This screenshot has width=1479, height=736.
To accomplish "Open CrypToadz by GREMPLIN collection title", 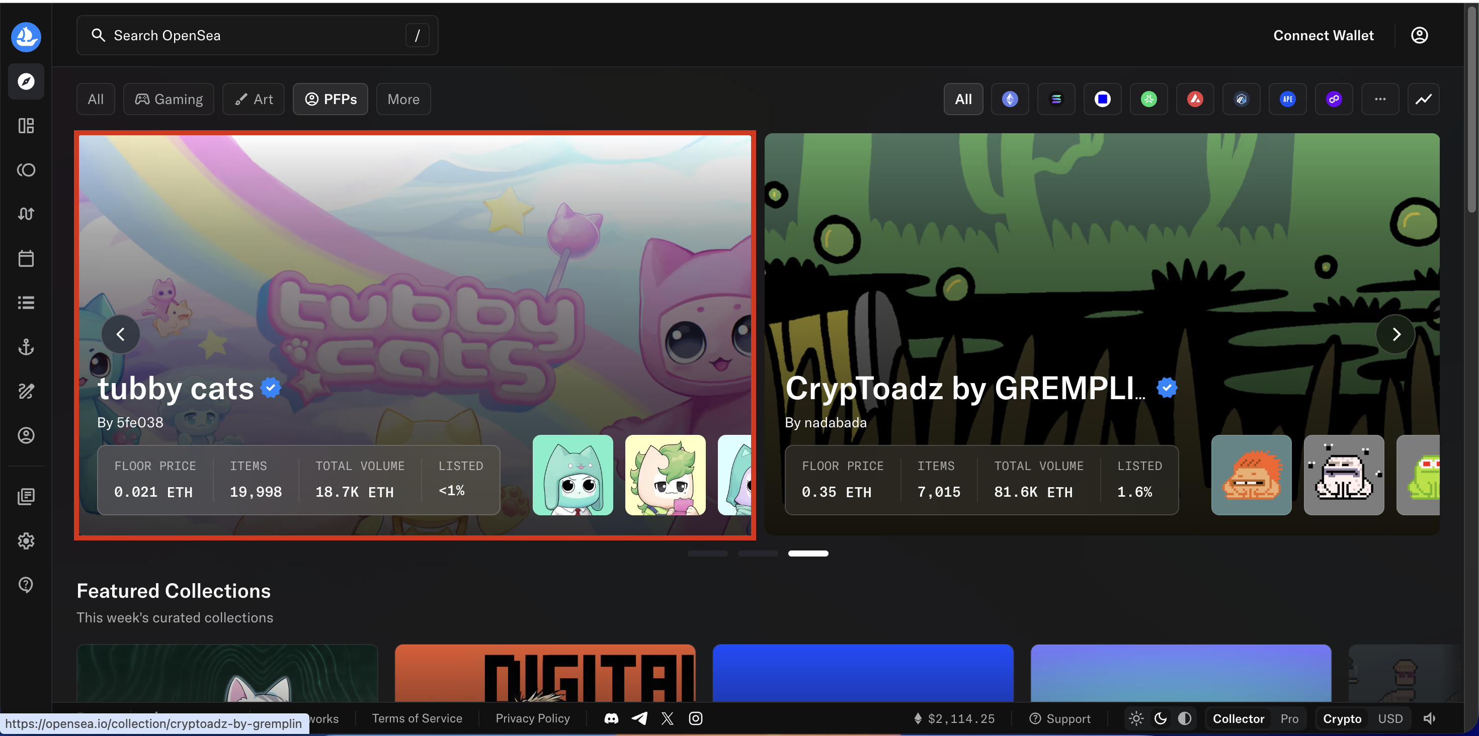I will pos(965,389).
